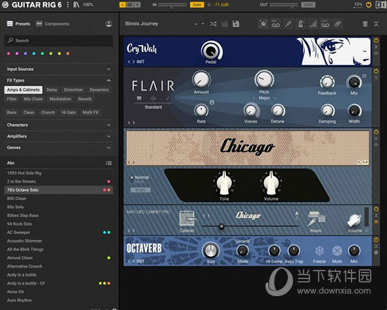Show the tapedeck Post icon
Screen dimensions: 387x310
tap(325, 24)
